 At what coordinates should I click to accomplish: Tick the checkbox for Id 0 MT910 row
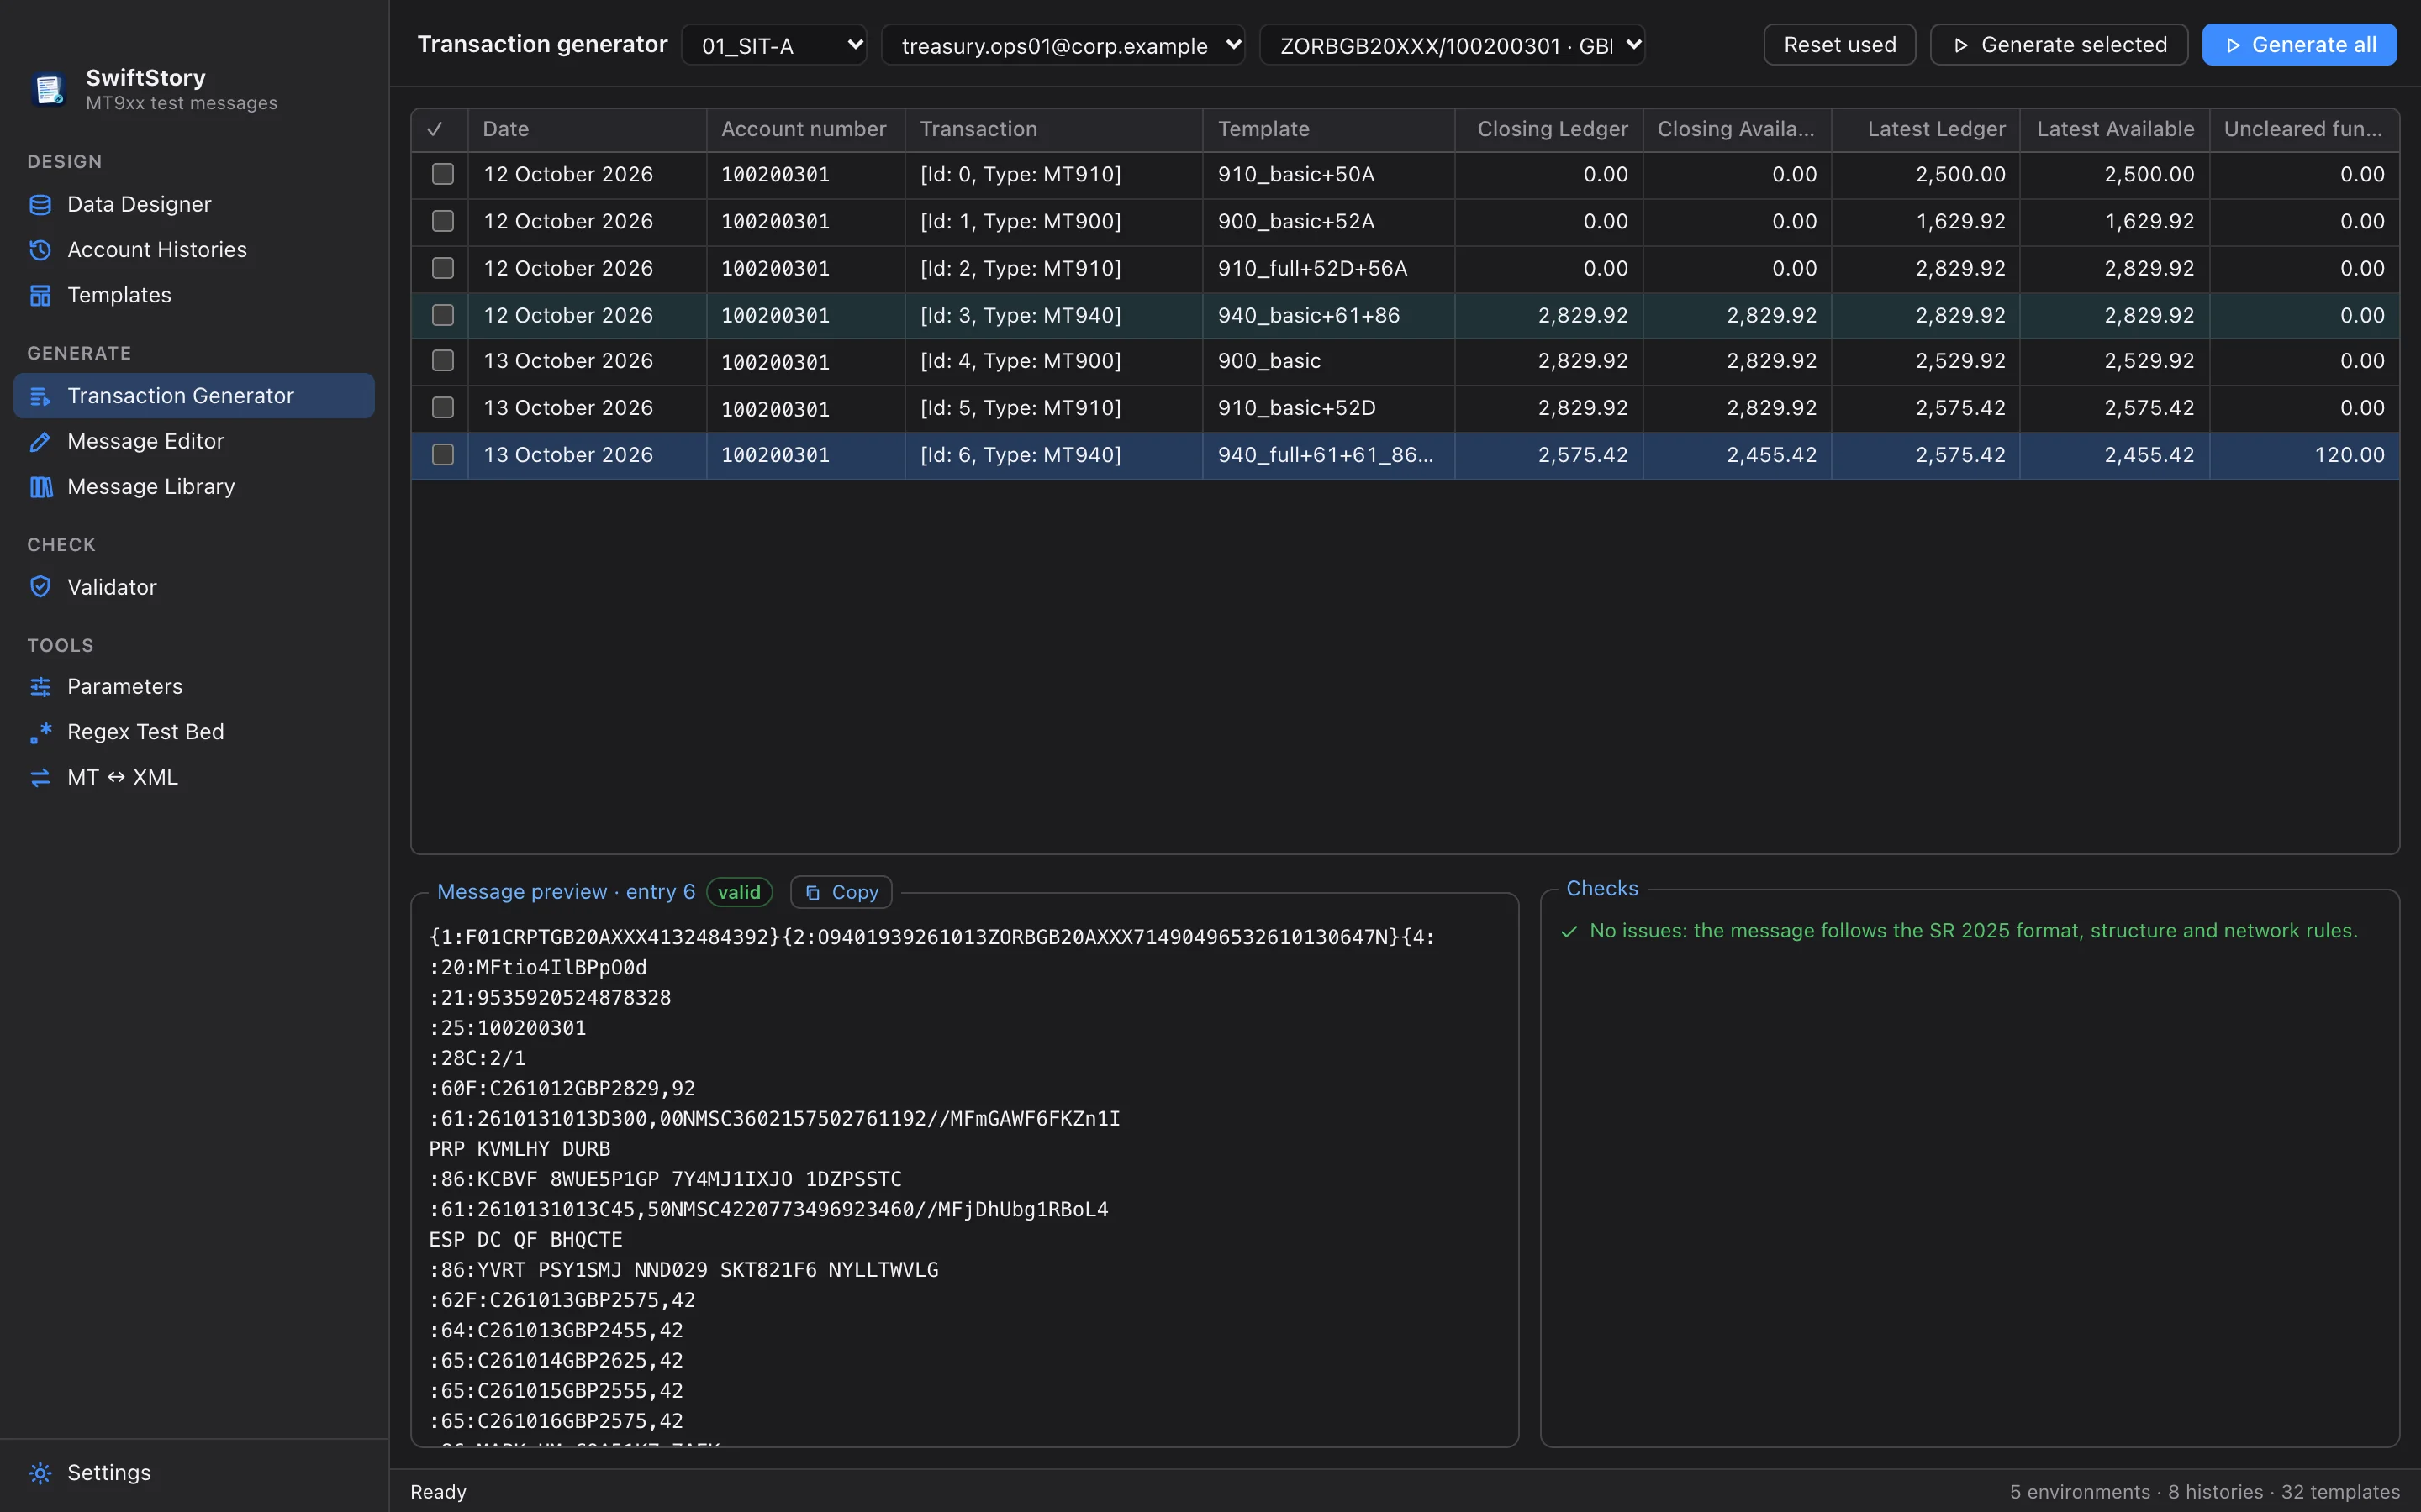coord(442,174)
